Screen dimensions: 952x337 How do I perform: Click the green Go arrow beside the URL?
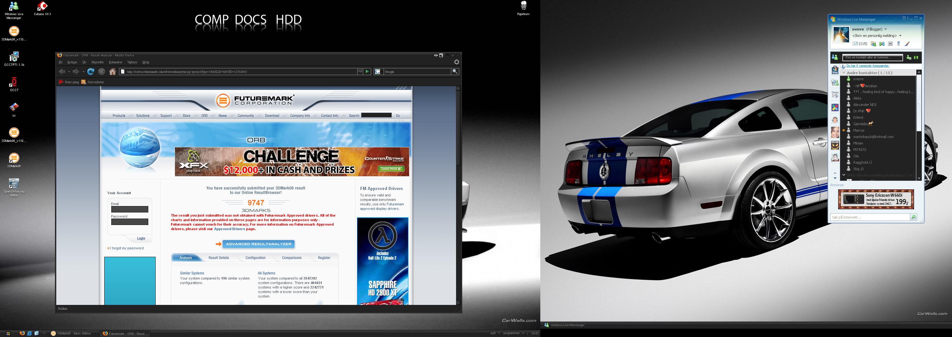pos(367,72)
